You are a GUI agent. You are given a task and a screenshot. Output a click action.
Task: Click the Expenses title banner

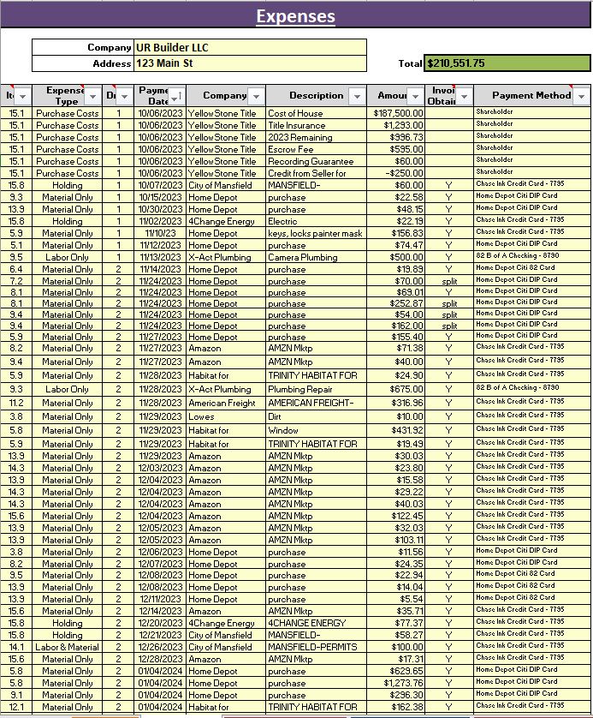[296, 15]
